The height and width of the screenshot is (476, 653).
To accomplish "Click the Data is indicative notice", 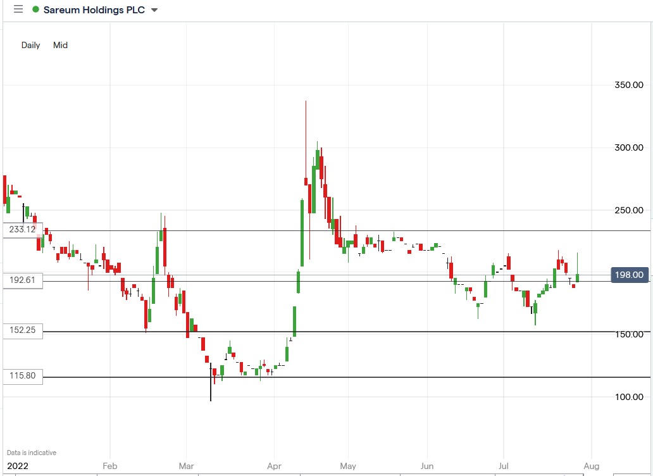I will click(x=30, y=453).
